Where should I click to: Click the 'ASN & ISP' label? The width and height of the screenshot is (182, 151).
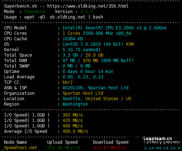15,88
